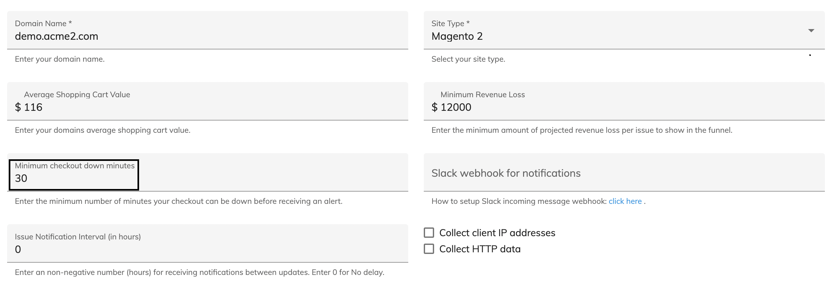Click the dollar sign before 12000
832x294 pixels.
[434, 107]
